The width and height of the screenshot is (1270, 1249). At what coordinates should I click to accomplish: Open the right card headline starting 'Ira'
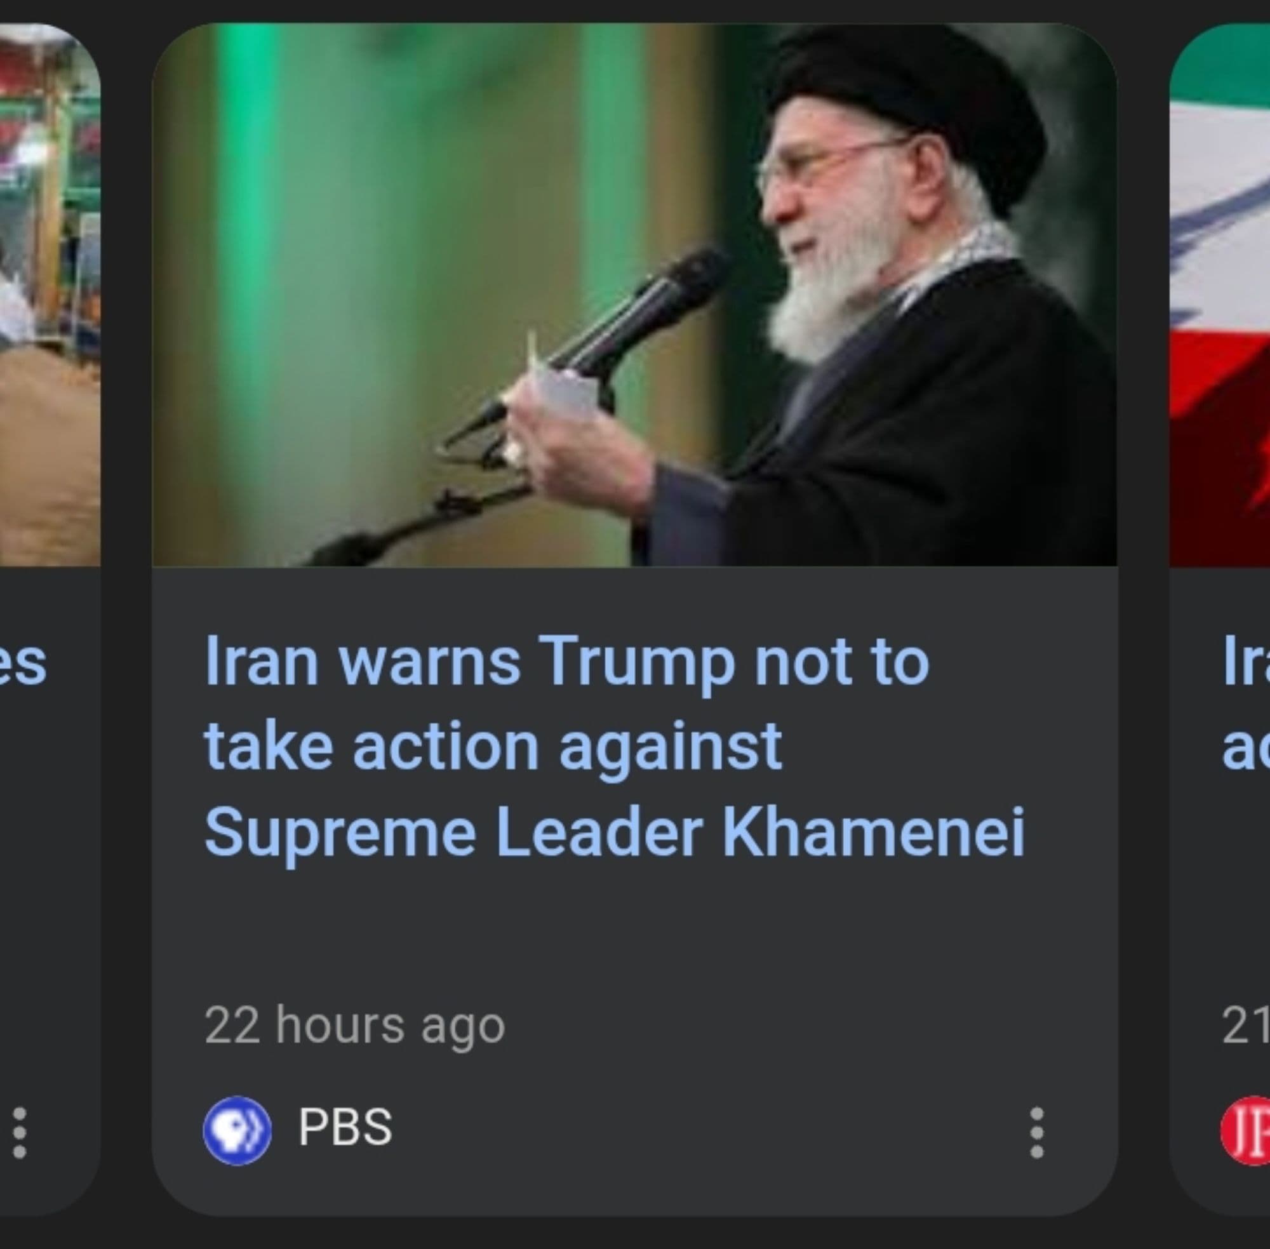click(x=1246, y=660)
